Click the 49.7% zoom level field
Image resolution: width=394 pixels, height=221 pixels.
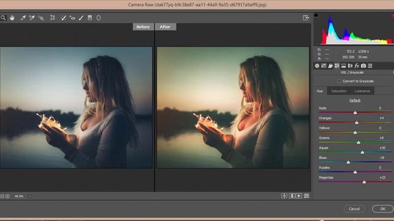pos(19,196)
